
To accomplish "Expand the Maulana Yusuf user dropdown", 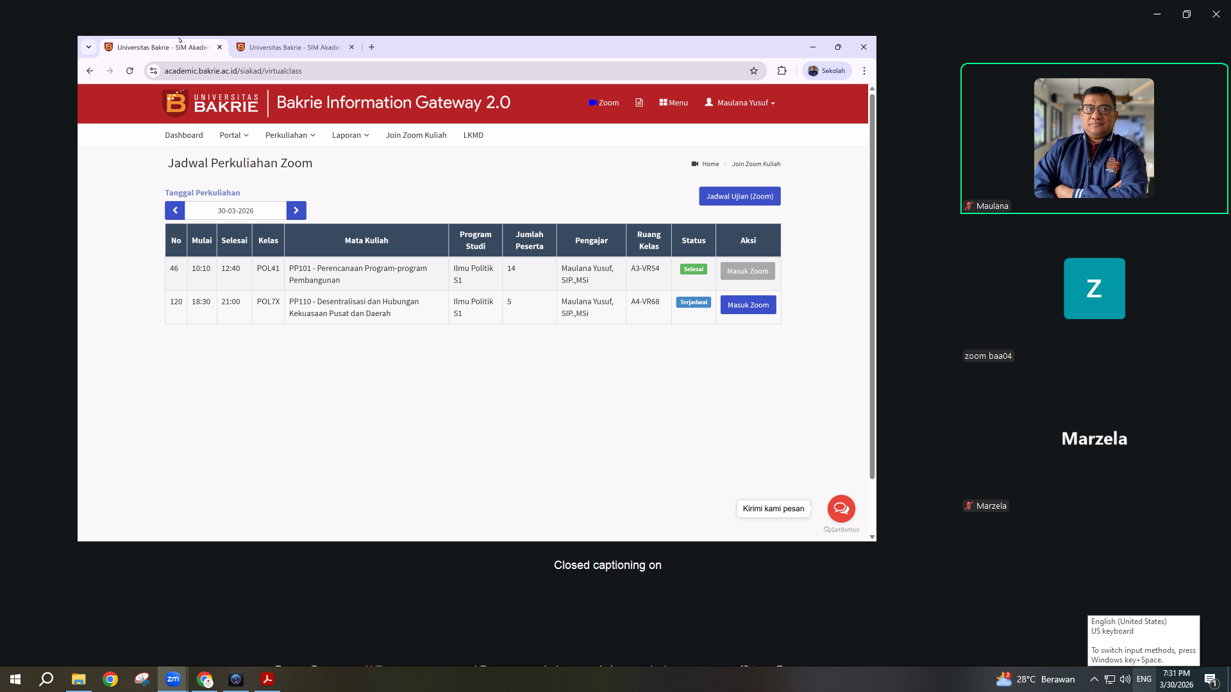I will 740,103.
